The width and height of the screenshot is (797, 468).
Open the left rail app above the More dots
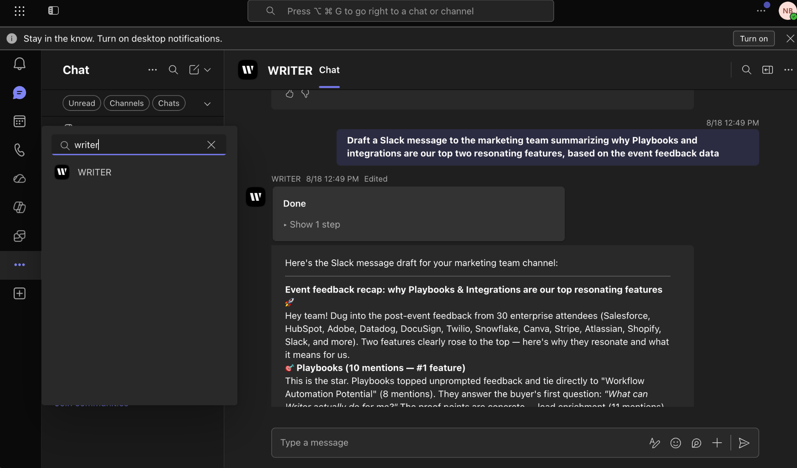(19, 236)
